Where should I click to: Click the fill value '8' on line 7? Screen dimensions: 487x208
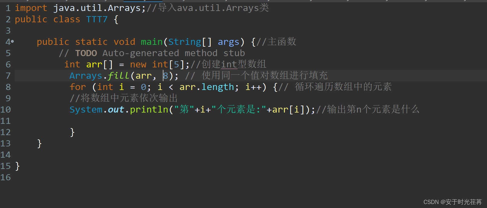point(166,76)
